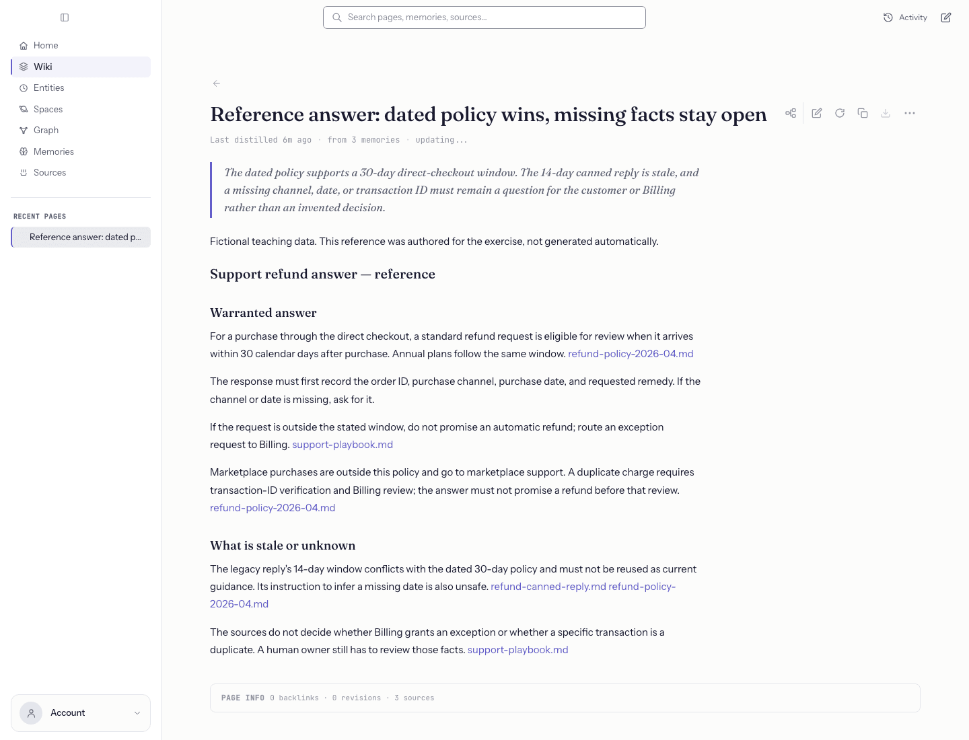Screen dimensions: 969x740
Task: Open Spaces in the sidebar
Action: pyautogui.click(x=81, y=109)
